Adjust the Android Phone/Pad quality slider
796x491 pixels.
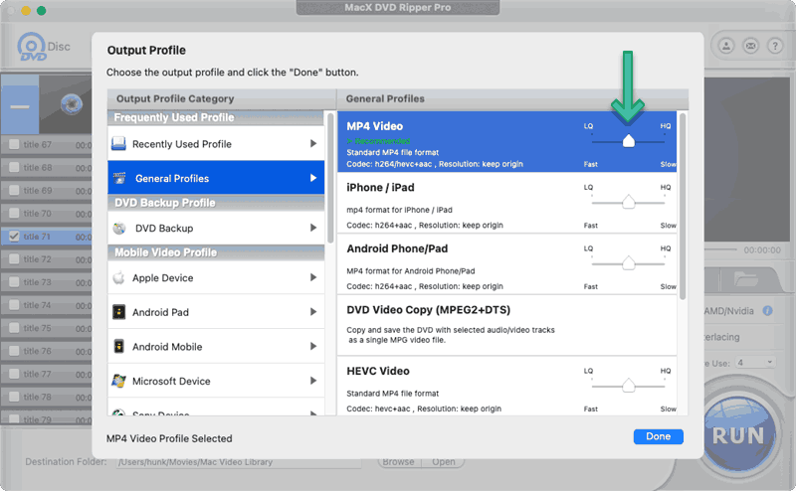pyautogui.click(x=629, y=263)
